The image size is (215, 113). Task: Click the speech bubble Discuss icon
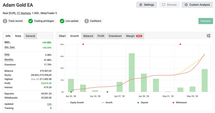click(x=164, y=5)
